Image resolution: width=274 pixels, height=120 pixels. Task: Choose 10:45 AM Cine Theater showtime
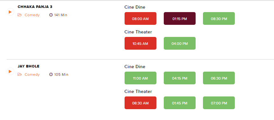tap(141, 43)
